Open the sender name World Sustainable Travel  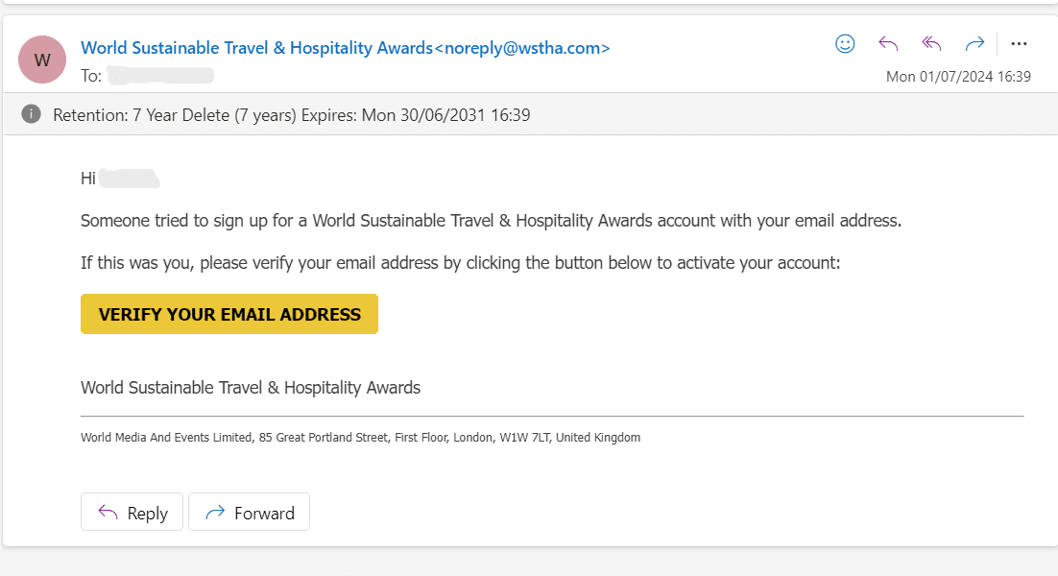[256, 48]
